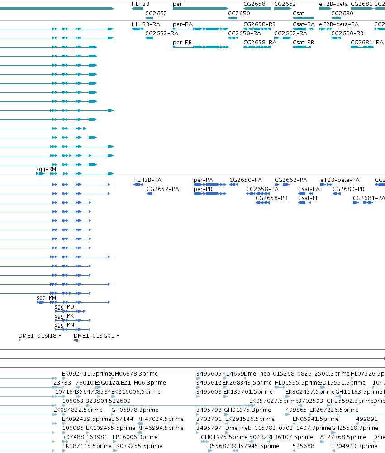This screenshot has height=453, width=385.
Task: Select the DME1-013G01.F feature label
Action: pyautogui.click(x=96, y=336)
